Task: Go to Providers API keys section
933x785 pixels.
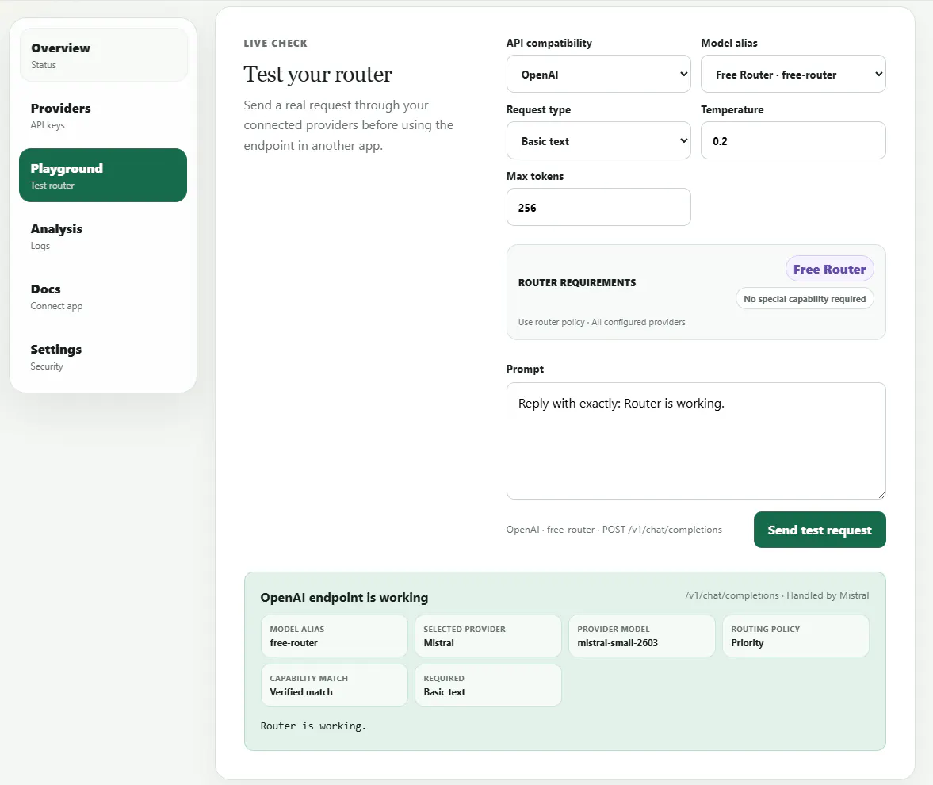Action: (104, 116)
